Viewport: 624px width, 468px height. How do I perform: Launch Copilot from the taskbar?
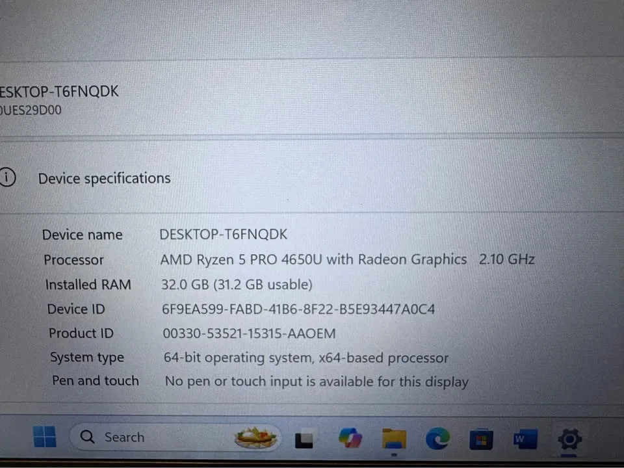[350, 438]
